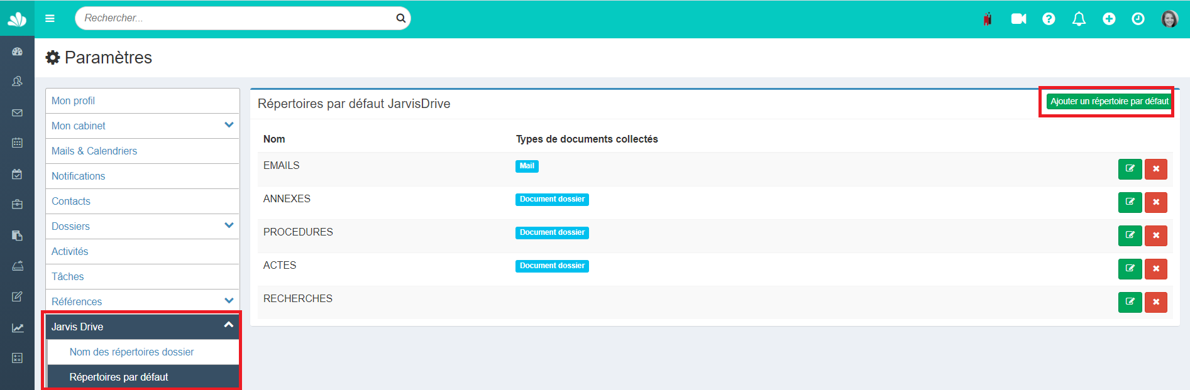Open help question mark icon

pos(1049,19)
